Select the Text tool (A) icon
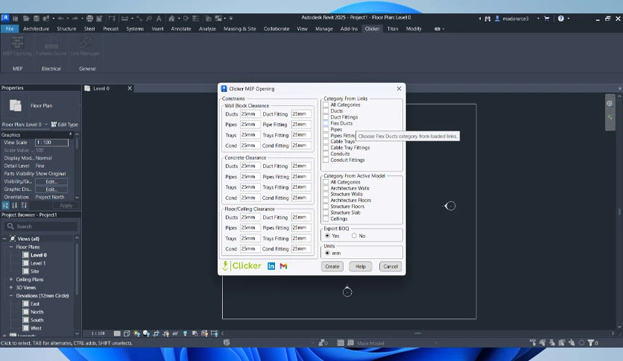The width and height of the screenshot is (623, 361). tap(159, 19)
